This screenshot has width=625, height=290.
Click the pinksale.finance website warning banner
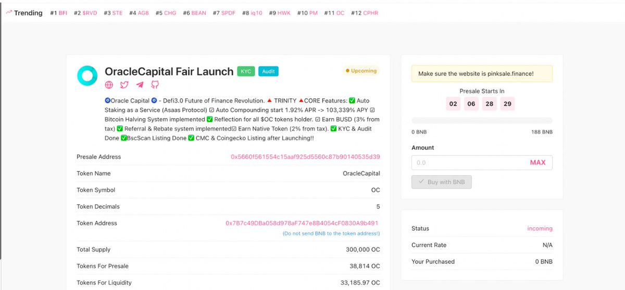(482, 73)
